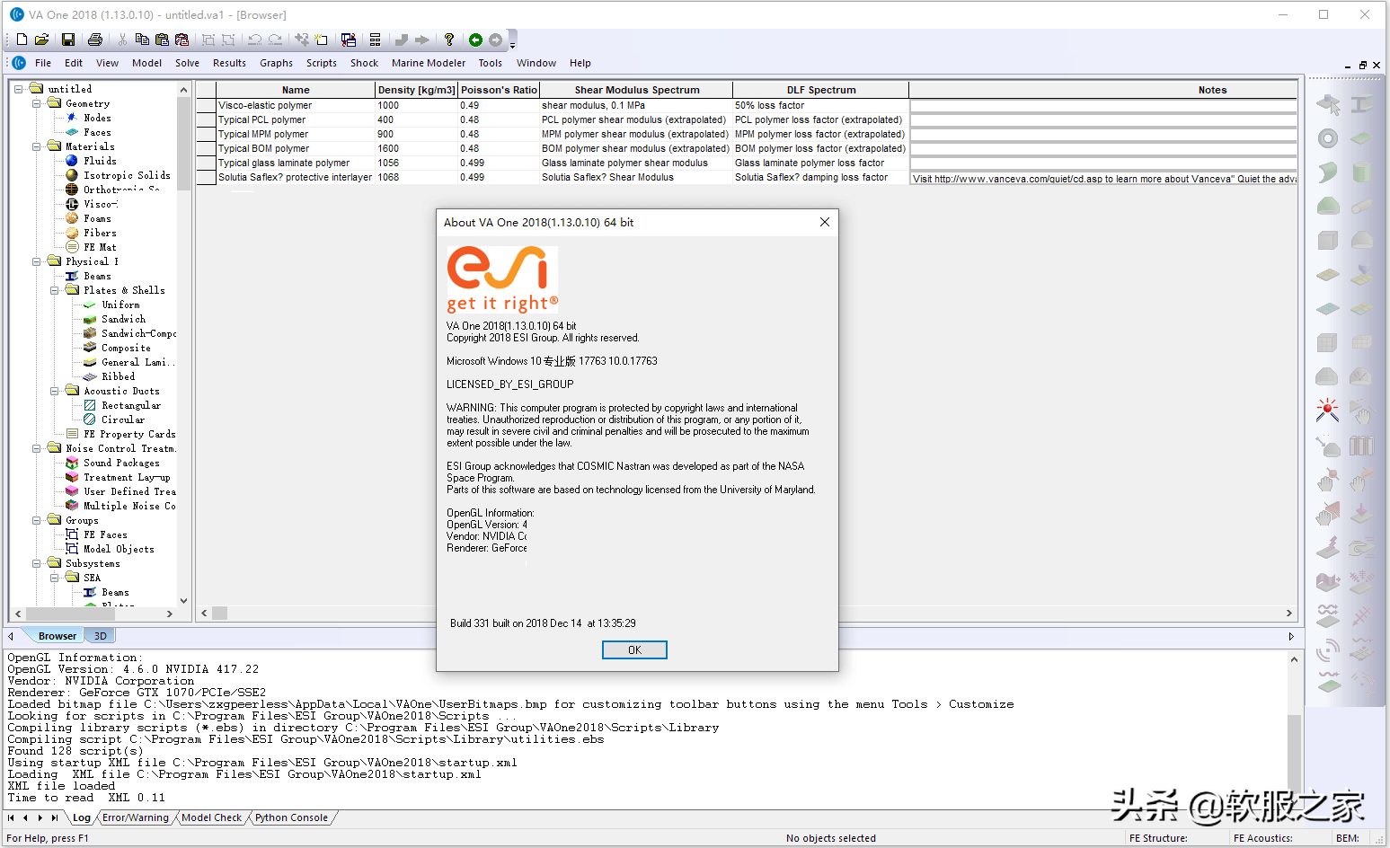Click the Foams material icon
This screenshot has height=848, width=1390.
point(72,218)
